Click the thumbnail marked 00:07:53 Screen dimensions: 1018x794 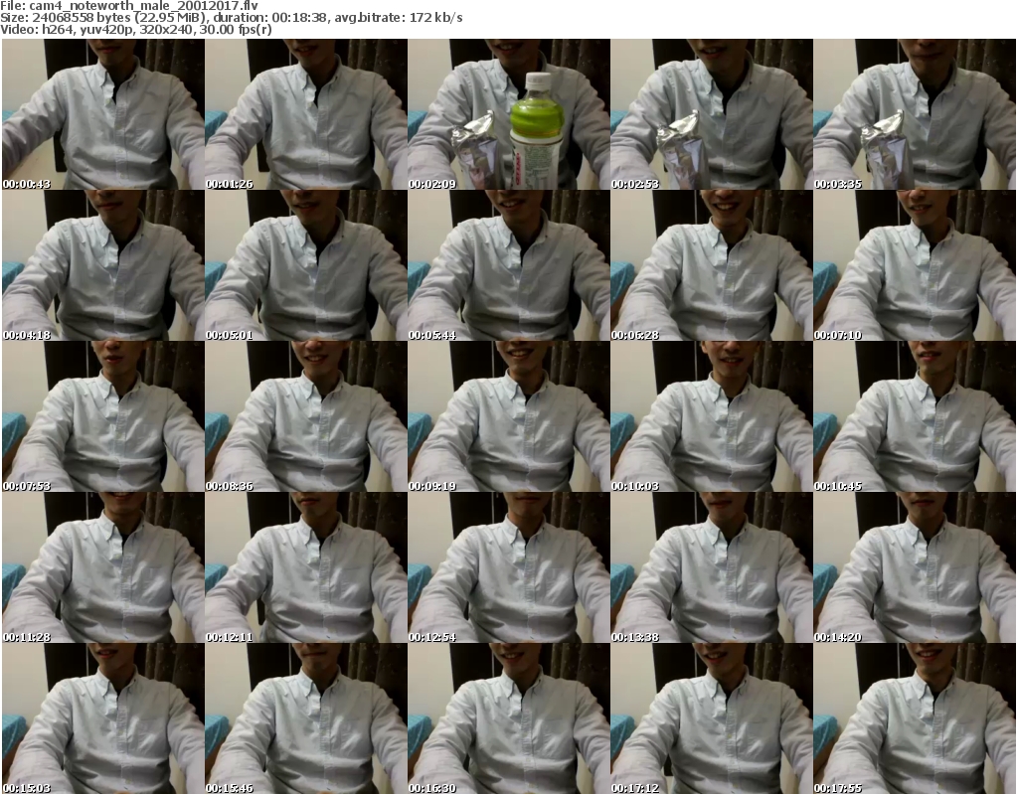[x=103, y=416]
